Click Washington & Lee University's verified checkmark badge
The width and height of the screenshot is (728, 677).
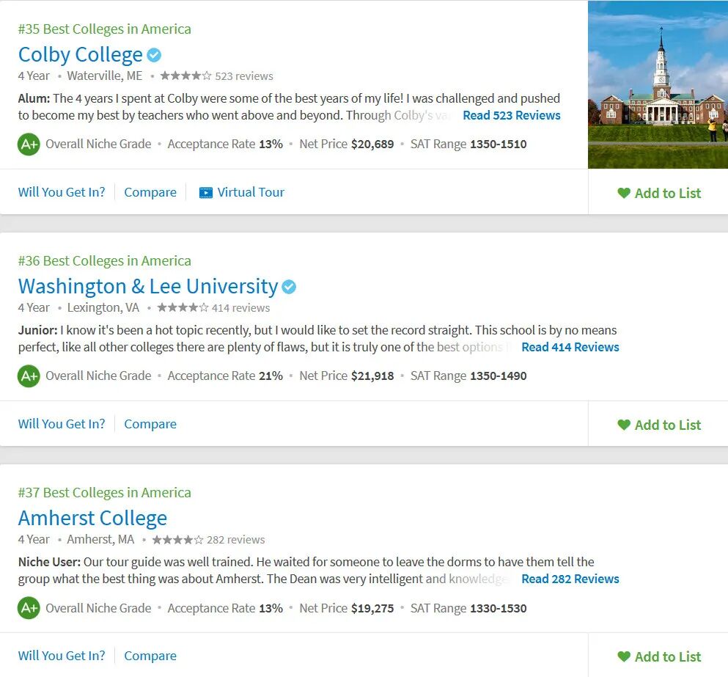(289, 287)
